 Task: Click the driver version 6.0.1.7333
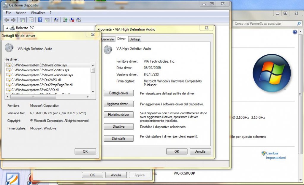(151, 75)
